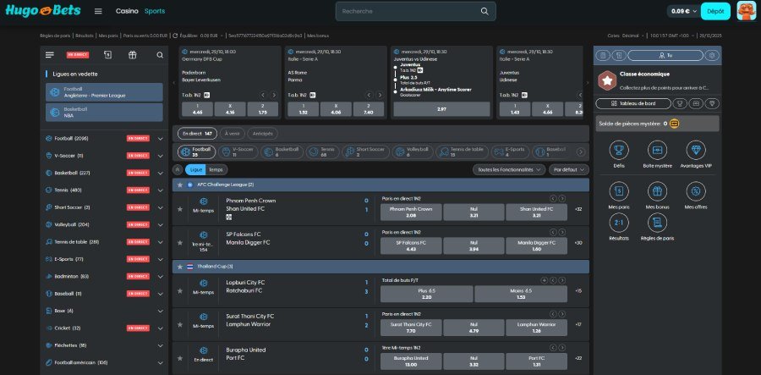
Task: Favorite the Phnom Penh Crown match star
Action: 180,209
